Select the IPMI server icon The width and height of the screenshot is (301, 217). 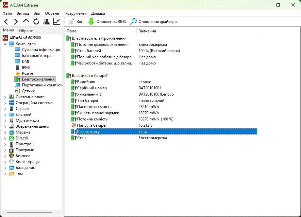click(18, 67)
